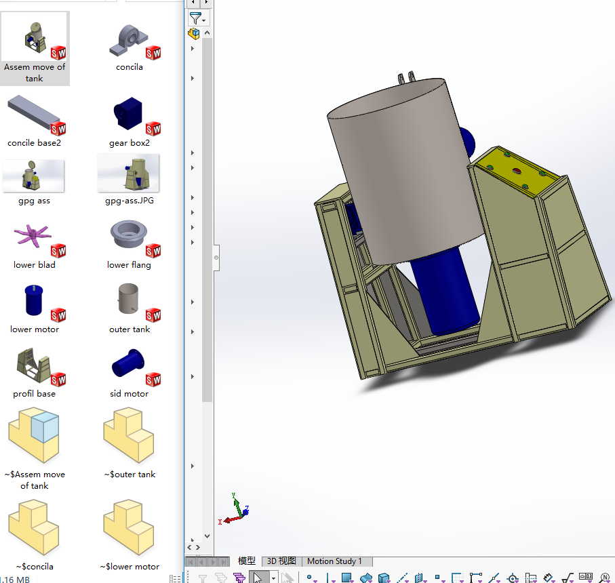
Task: Switch to the 3D 视图 tab
Action: point(281,561)
